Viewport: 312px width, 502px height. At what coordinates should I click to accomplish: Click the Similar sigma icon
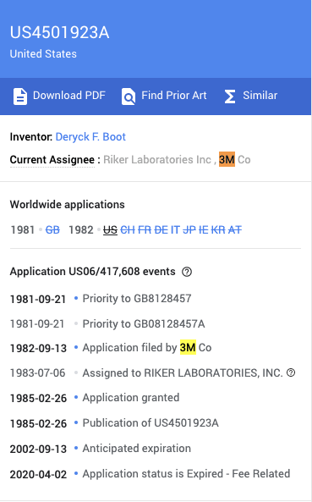tap(230, 97)
